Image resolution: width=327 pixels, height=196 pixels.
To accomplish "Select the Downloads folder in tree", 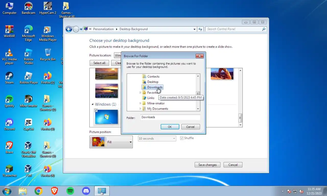I will 152,87.
